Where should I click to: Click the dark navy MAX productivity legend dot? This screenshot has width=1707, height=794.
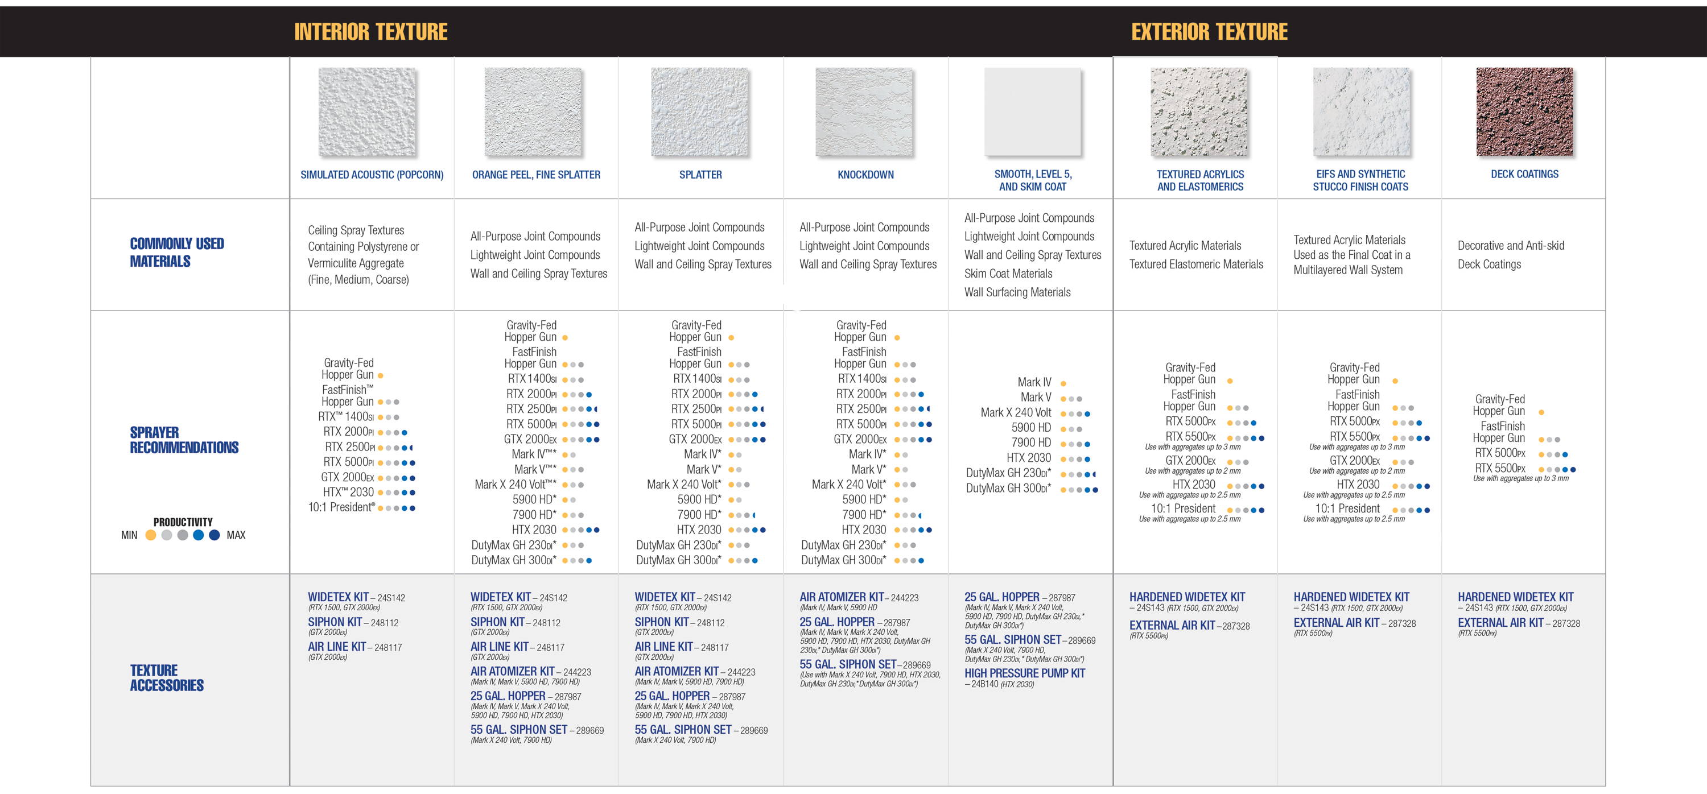pos(214,535)
